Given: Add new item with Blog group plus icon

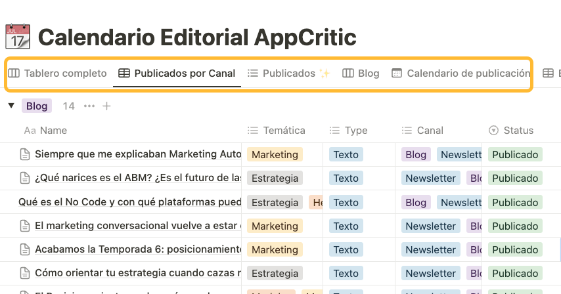Looking at the screenshot, I should [107, 106].
